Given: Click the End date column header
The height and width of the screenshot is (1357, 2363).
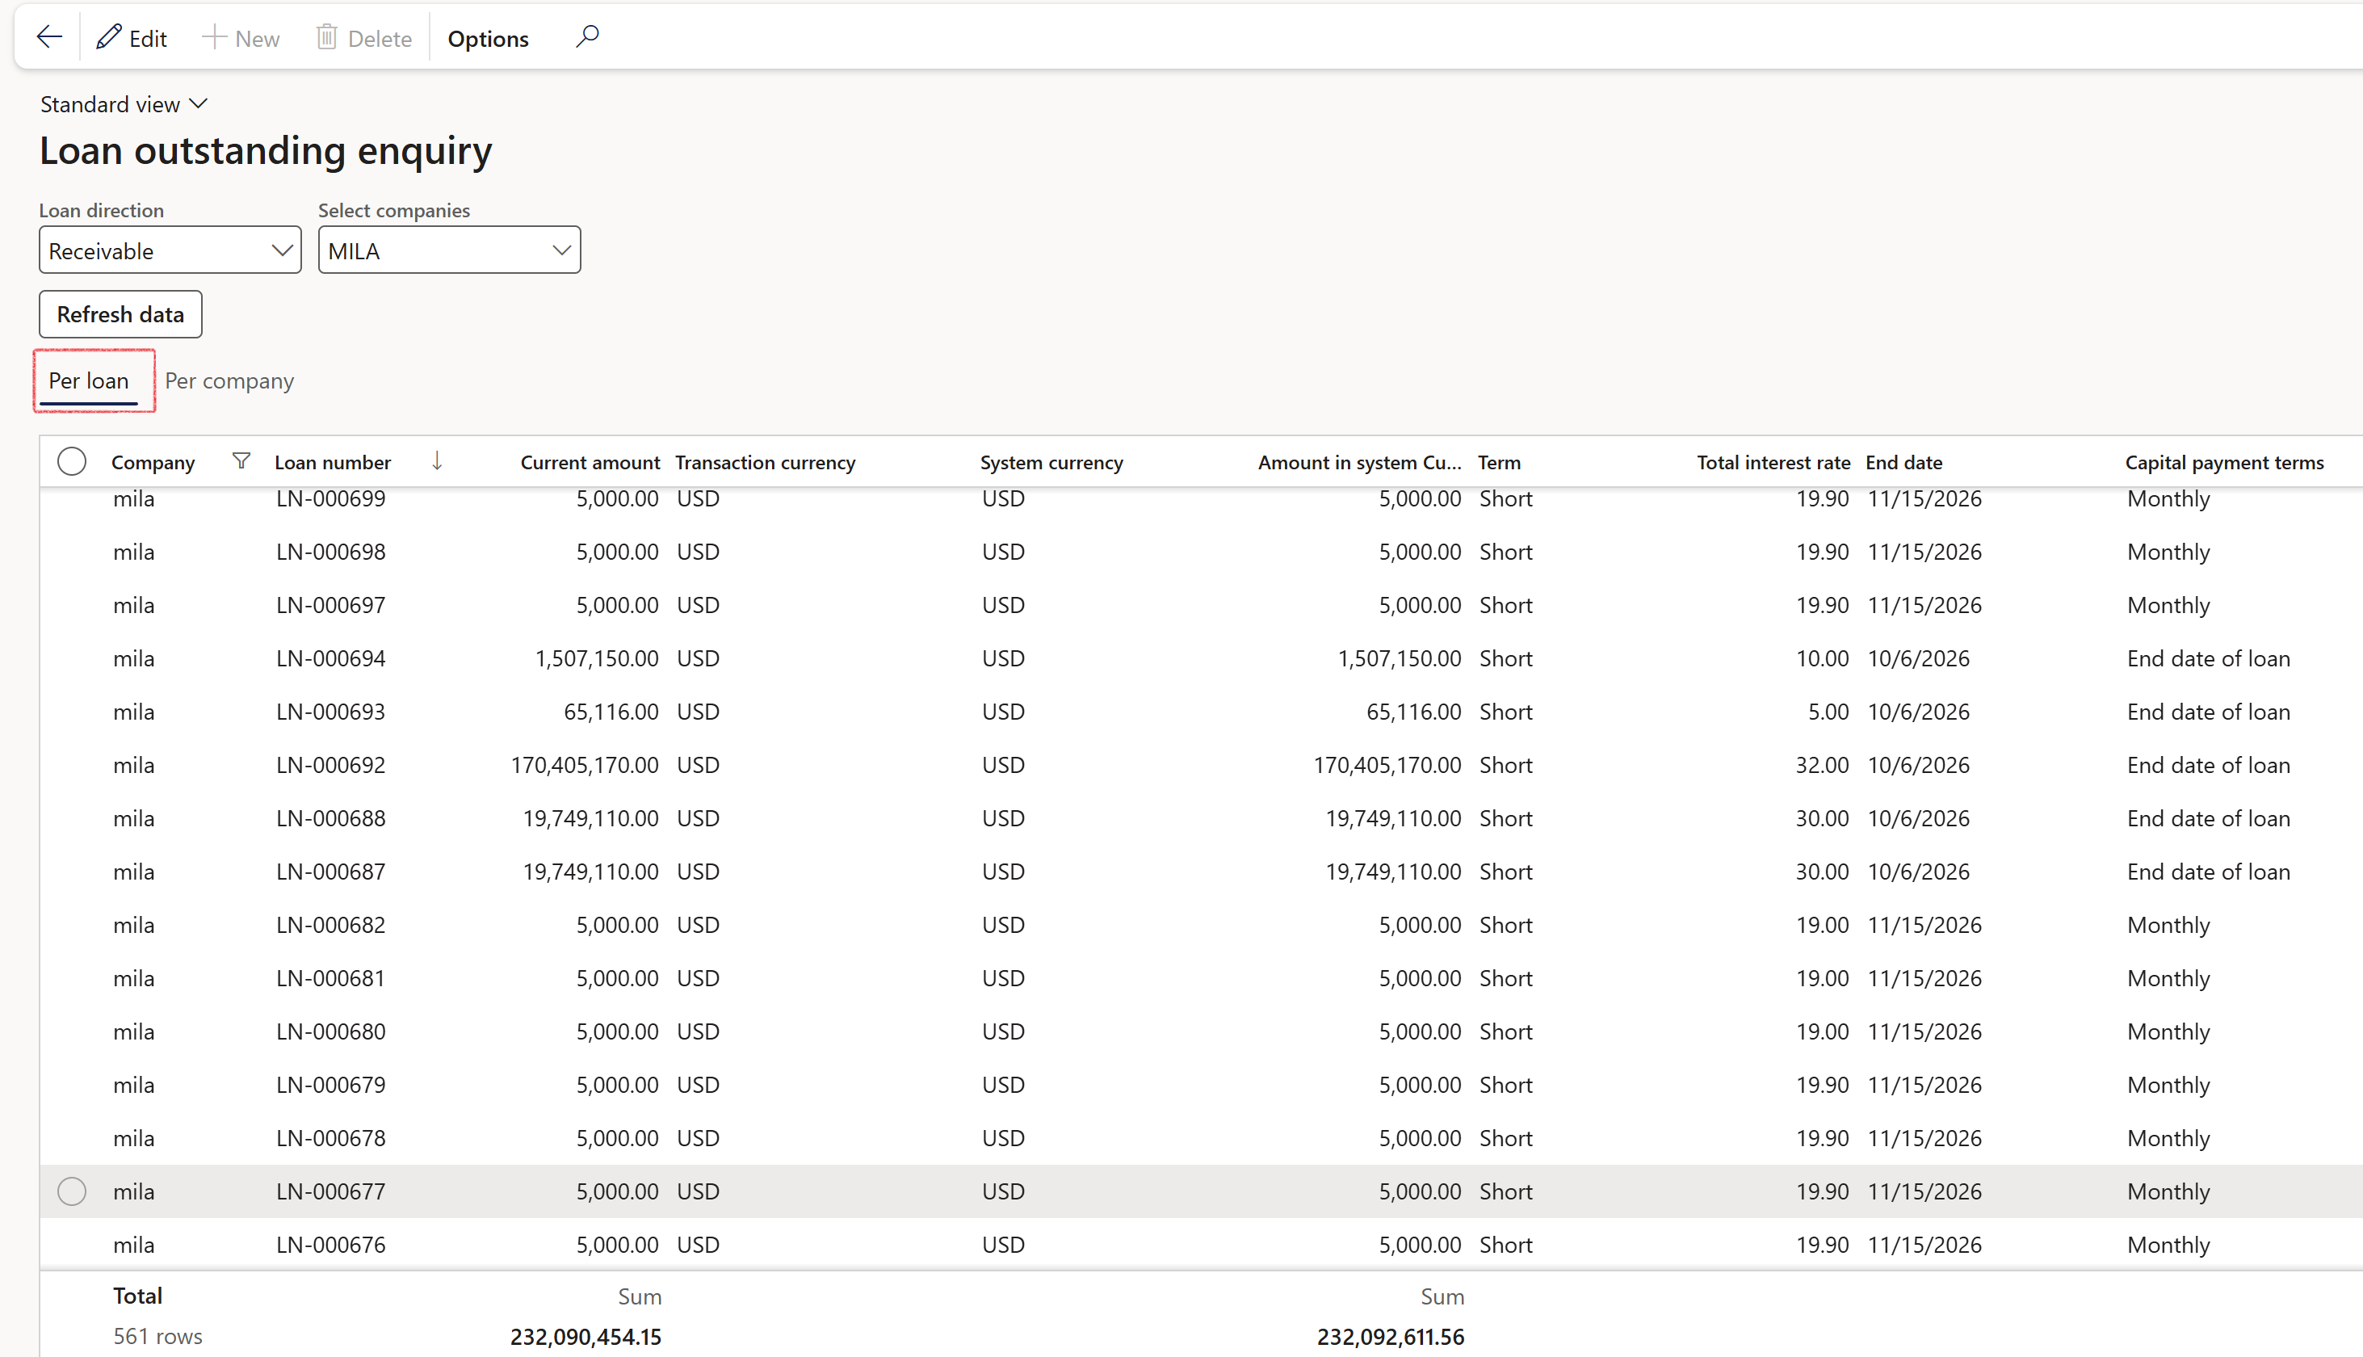Looking at the screenshot, I should (x=1903, y=462).
